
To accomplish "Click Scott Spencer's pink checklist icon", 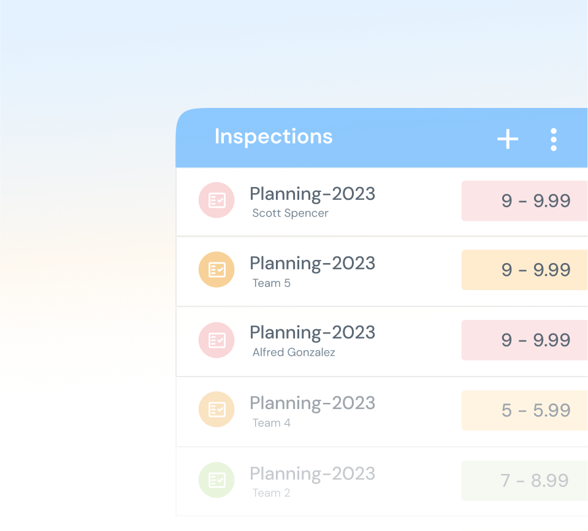I will (216, 201).
